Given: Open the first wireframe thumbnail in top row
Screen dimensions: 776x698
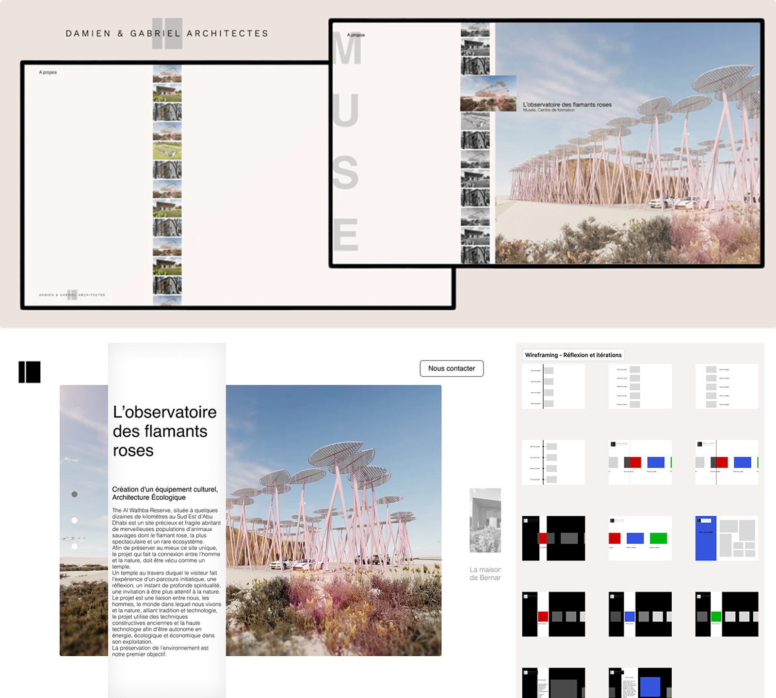Looking at the screenshot, I should click(553, 386).
